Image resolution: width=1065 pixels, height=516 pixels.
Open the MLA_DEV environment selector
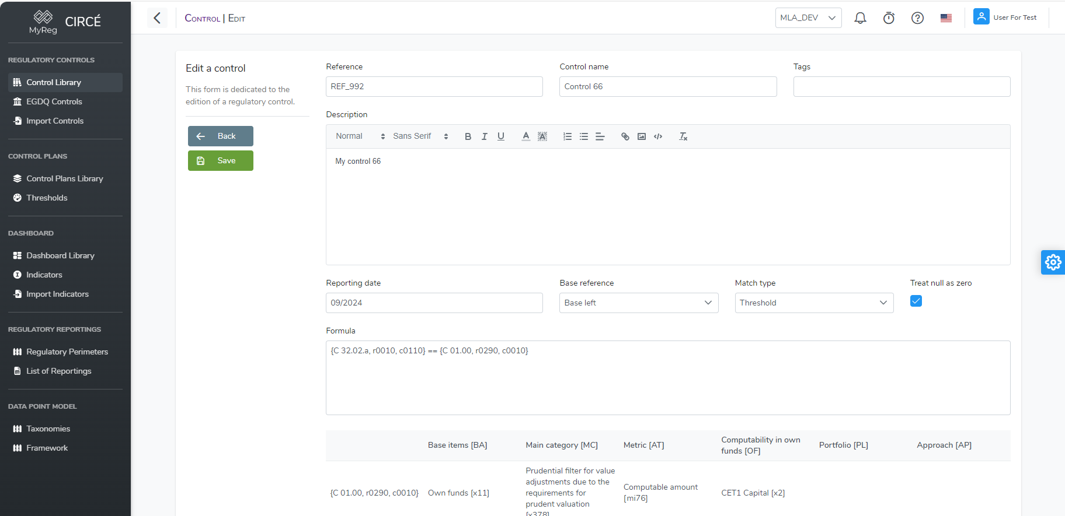[x=808, y=18]
